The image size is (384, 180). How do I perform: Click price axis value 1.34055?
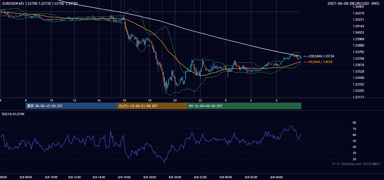tap(359, 32)
